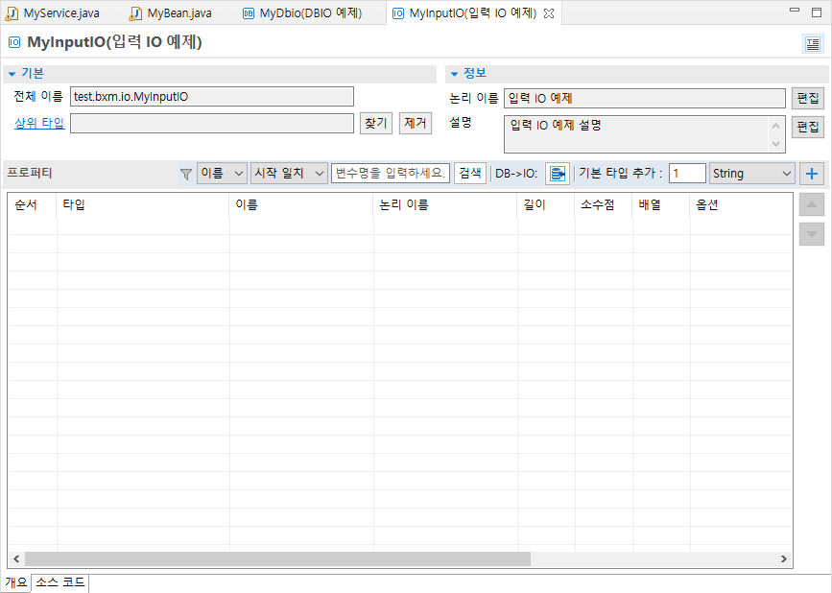Toggle the outline view icon at top right

pyautogui.click(x=811, y=43)
